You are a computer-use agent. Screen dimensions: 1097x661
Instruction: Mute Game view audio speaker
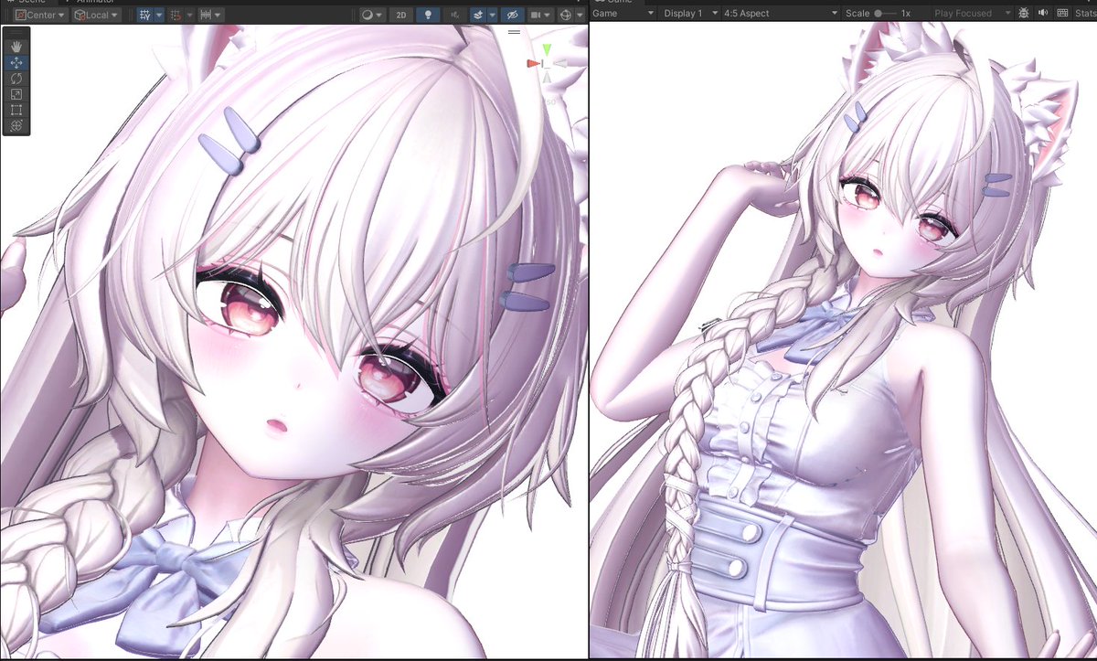point(1042,14)
